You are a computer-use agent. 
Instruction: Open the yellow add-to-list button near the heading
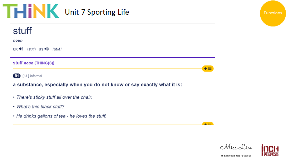point(208,69)
